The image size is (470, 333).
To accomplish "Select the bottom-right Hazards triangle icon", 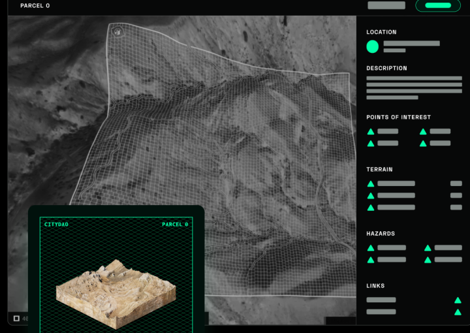I will tap(428, 260).
